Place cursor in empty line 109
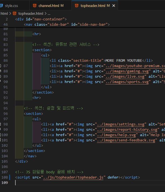Image resolution: width=165 pixels, height=192 pixels. click(x=90, y=183)
